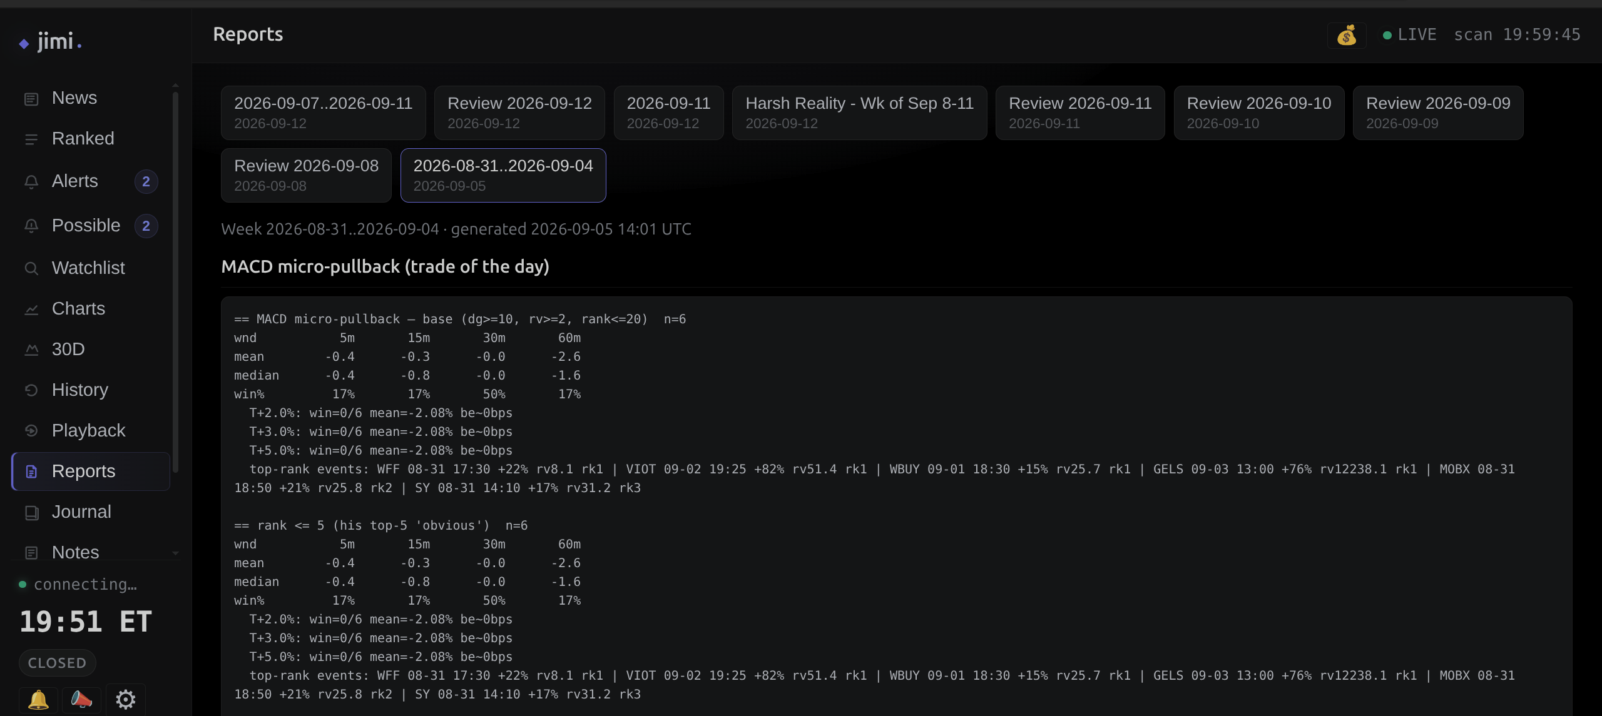Click the 30D mountain chart icon

[31, 350]
